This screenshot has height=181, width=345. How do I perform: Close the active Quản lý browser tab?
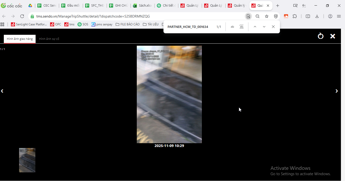tap(268, 6)
